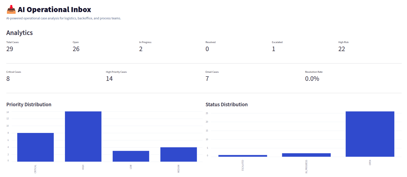Image resolution: width=407 pixels, height=177 pixels.
Task: Click the Email Cases value 7
Action: click(207, 79)
